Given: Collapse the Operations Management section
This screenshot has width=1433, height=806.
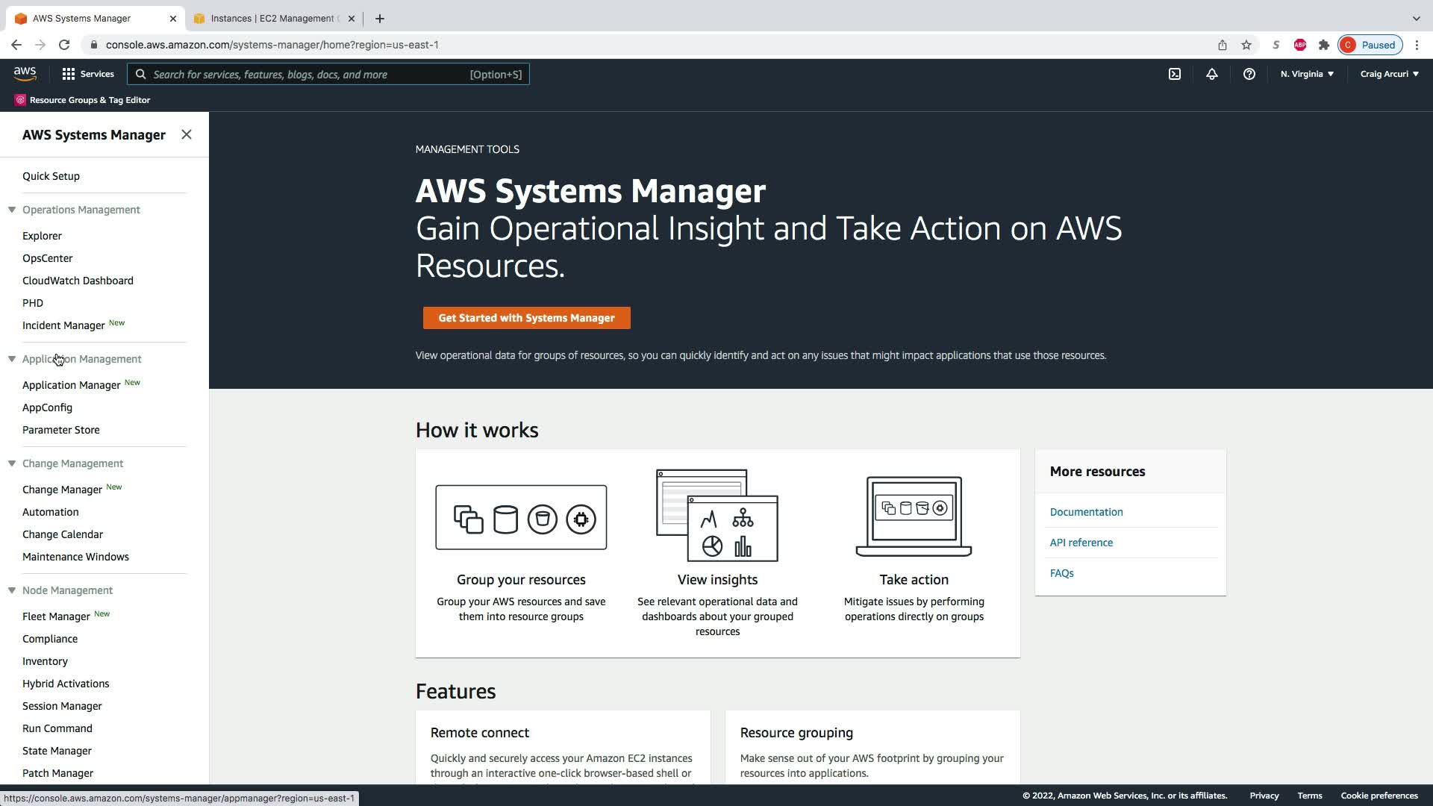Looking at the screenshot, I should coord(12,210).
